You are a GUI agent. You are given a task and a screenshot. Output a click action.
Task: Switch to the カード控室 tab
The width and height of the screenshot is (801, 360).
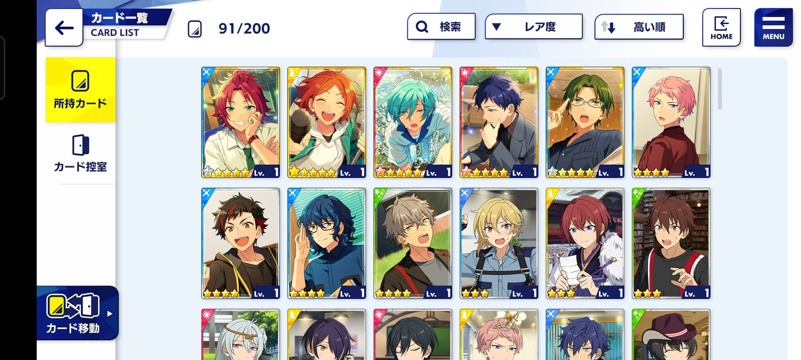tap(80, 153)
